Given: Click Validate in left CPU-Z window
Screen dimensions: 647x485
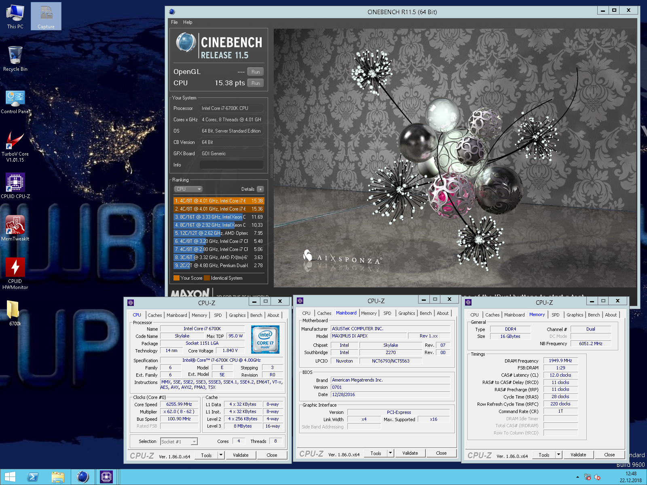Looking at the screenshot, I should pos(241,455).
